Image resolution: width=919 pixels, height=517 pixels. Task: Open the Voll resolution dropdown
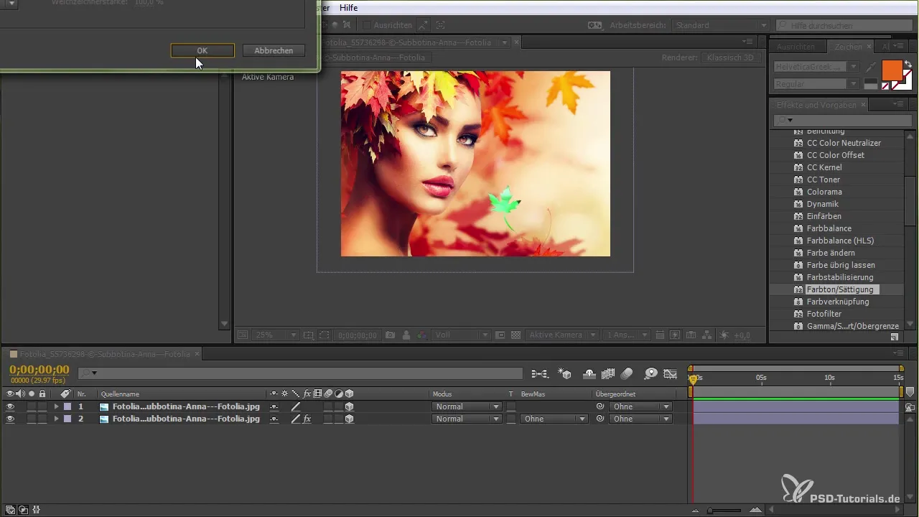[461, 335]
